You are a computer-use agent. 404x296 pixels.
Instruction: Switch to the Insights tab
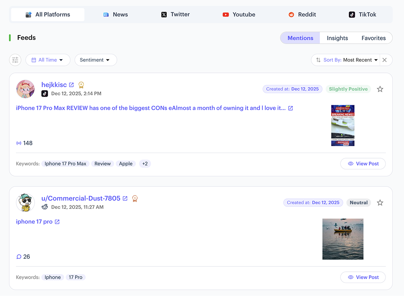(x=337, y=38)
